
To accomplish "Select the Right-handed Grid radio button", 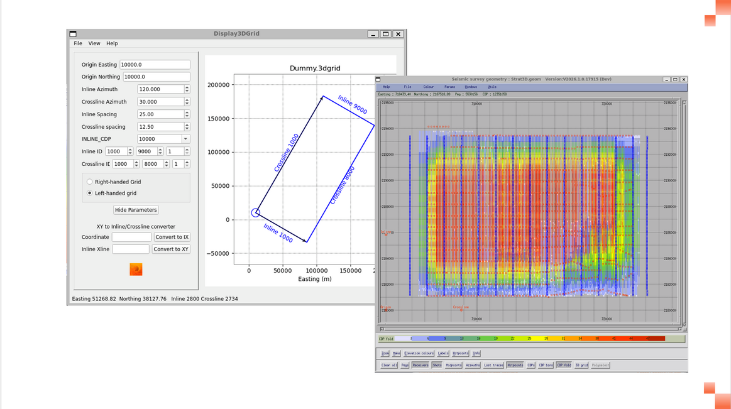I will click(90, 182).
